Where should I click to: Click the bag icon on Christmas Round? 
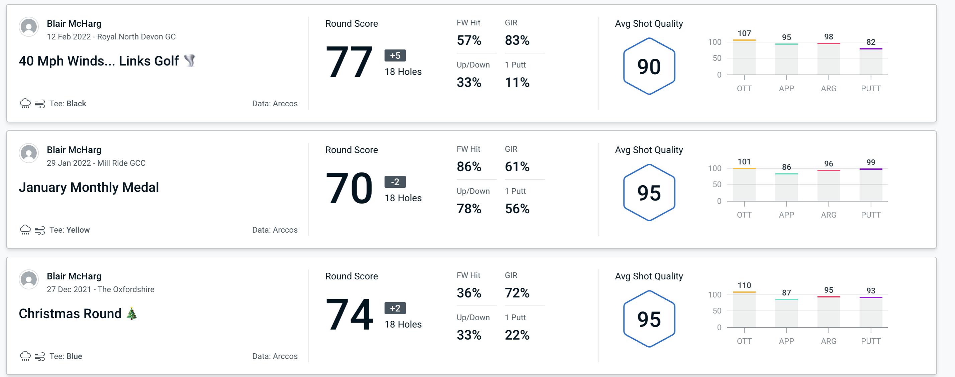(41, 356)
